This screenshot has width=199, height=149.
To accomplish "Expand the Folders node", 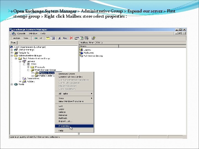I will [20, 81].
